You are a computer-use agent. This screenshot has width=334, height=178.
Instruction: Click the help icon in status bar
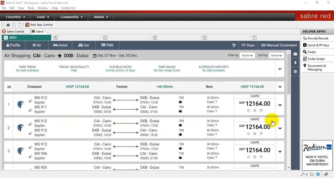[318, 174]
